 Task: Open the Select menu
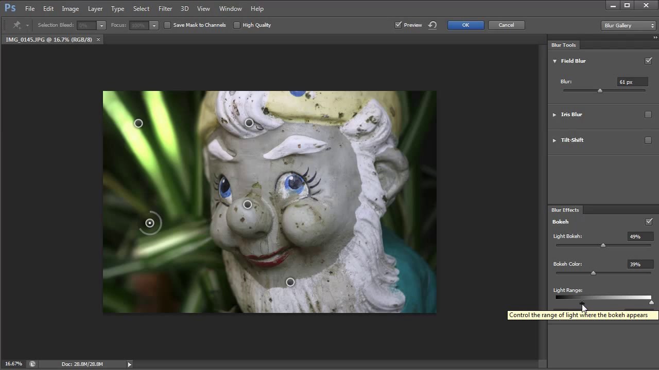[141, 9]
